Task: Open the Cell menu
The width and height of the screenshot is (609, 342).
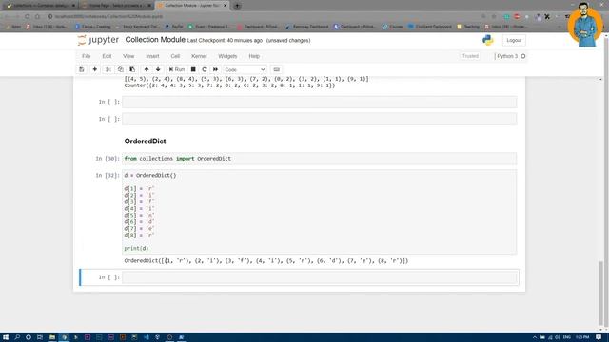Action: (175, 56)
